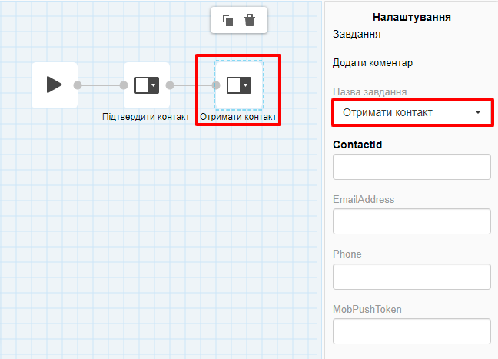Open the Назва завдання dropdown
Image resolution: width=498 pixels, height=359 pixels.
411,113
